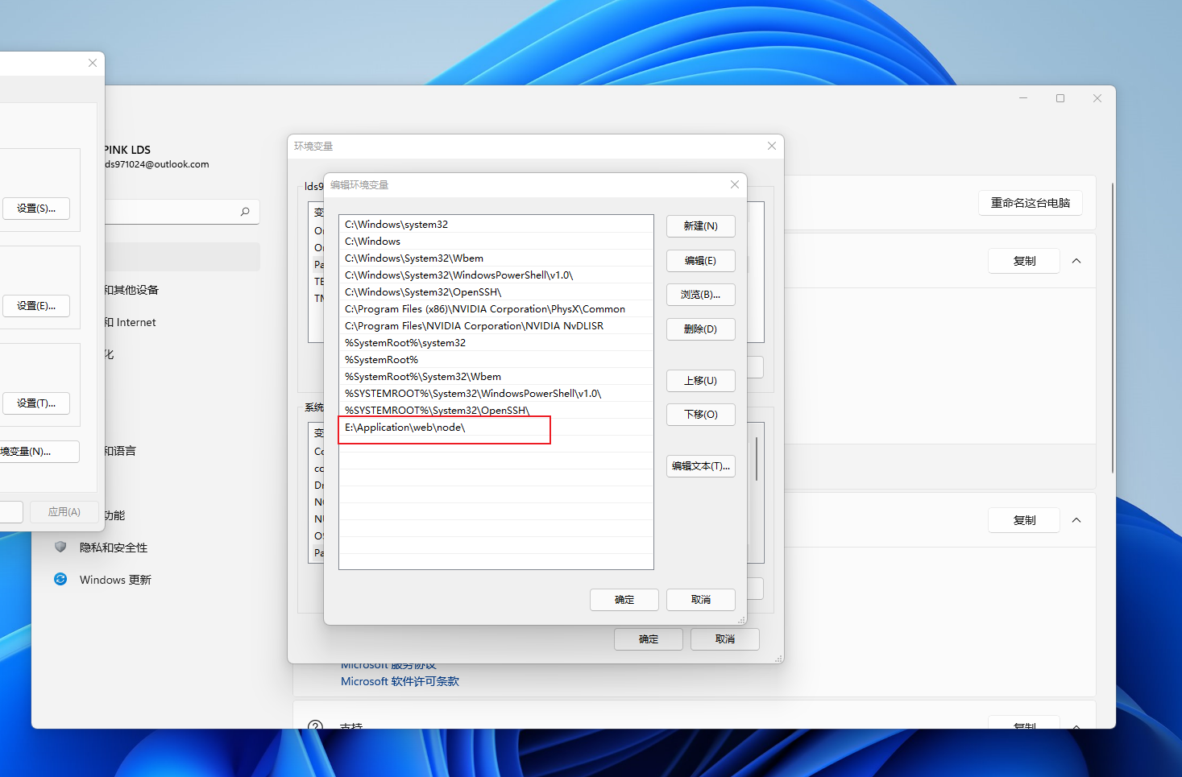Collapse the second 复制 section chevron

[1076, 519]
